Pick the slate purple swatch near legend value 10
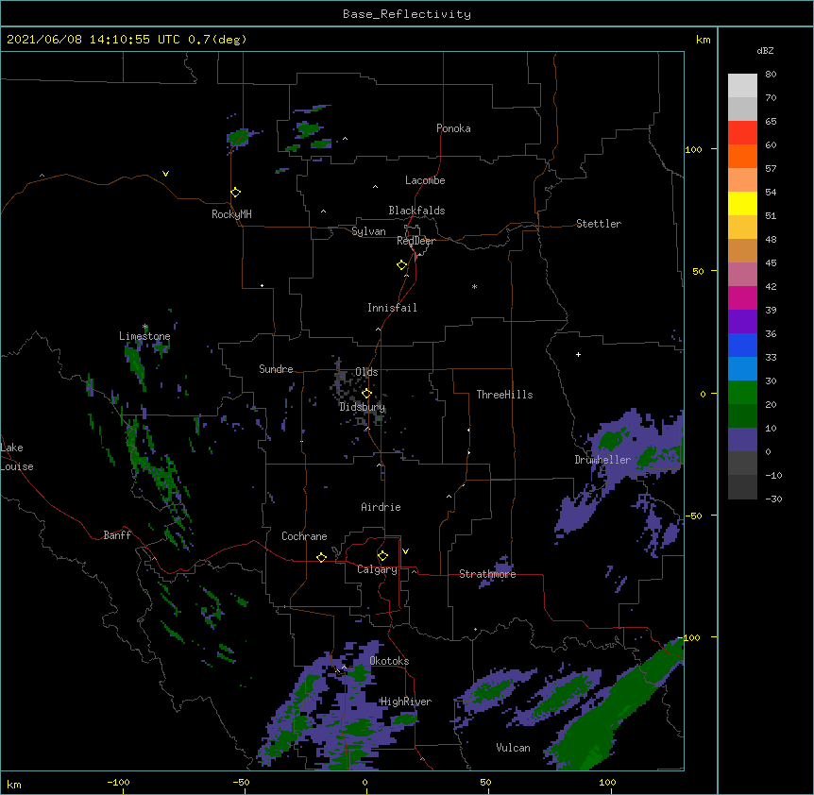814x795 pixels. pyautogui.click(x=742, y=440)
